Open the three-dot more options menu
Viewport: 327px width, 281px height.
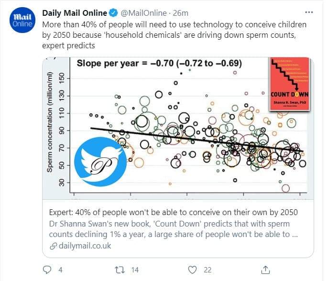coord(309,12)
